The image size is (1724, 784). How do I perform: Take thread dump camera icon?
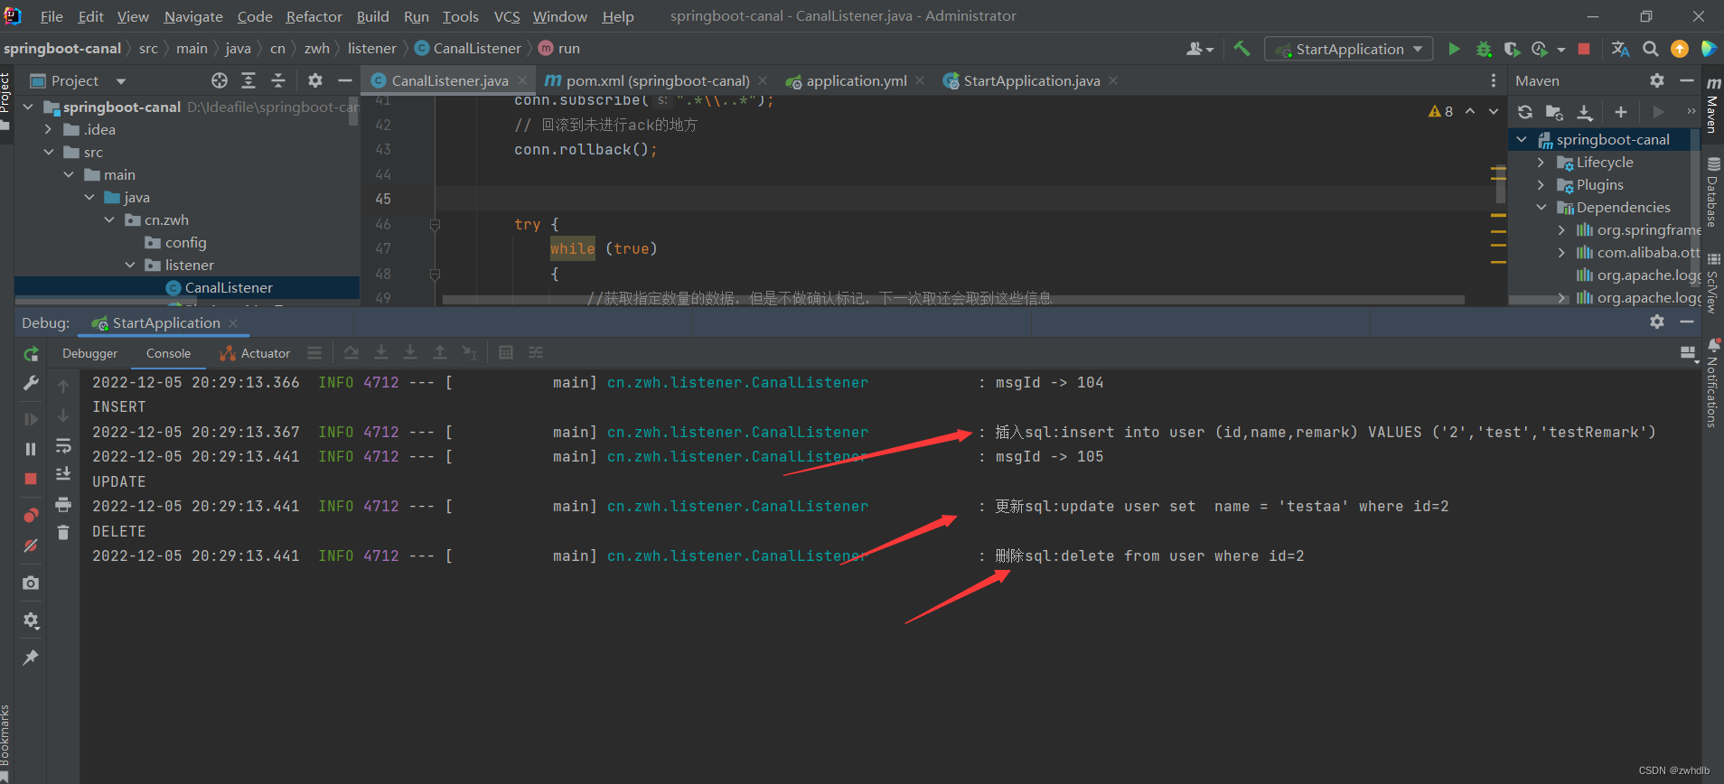click(31, 583)
